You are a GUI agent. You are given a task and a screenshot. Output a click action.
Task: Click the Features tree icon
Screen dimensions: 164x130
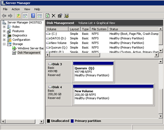tap(9, 31)
